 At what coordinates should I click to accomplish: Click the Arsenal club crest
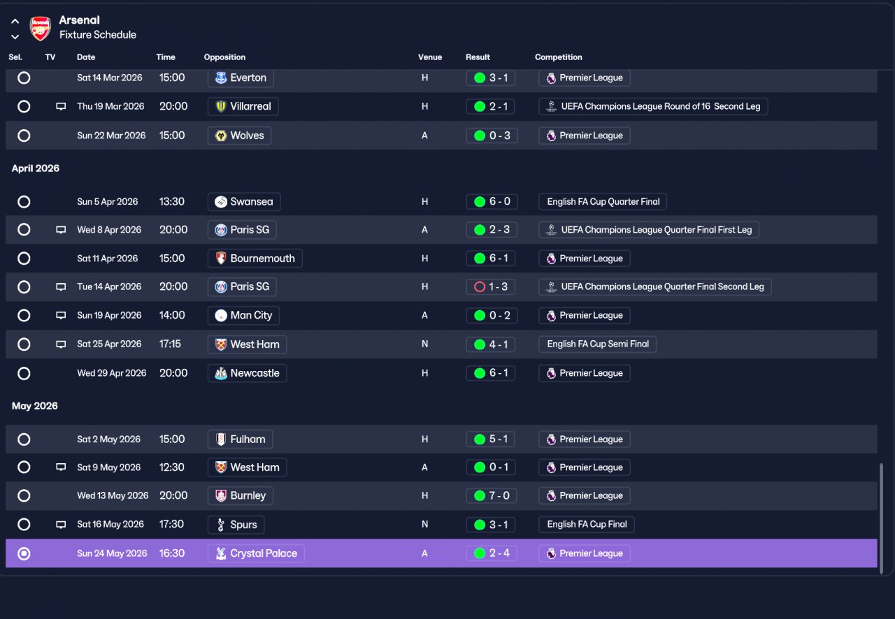pos(40,28)
